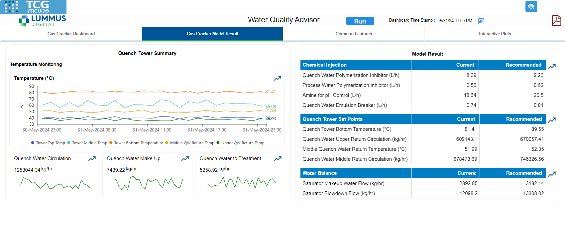Viewport: 565px width, 247px height.
Task: Click the TCG mcube logo
Action: [33, 7]
